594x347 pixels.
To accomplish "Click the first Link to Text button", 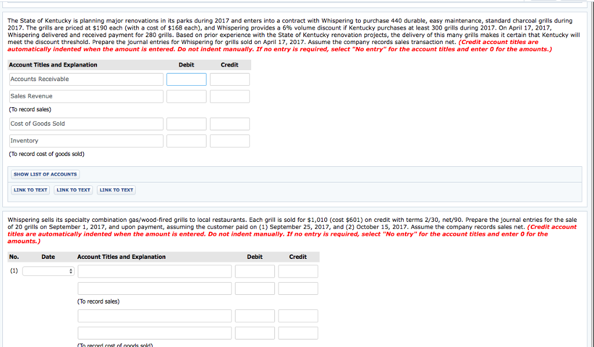I will point(31,190).
